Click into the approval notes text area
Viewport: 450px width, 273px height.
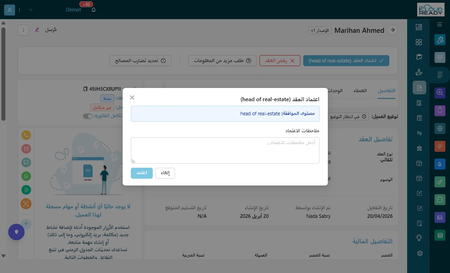click(225, 150)
